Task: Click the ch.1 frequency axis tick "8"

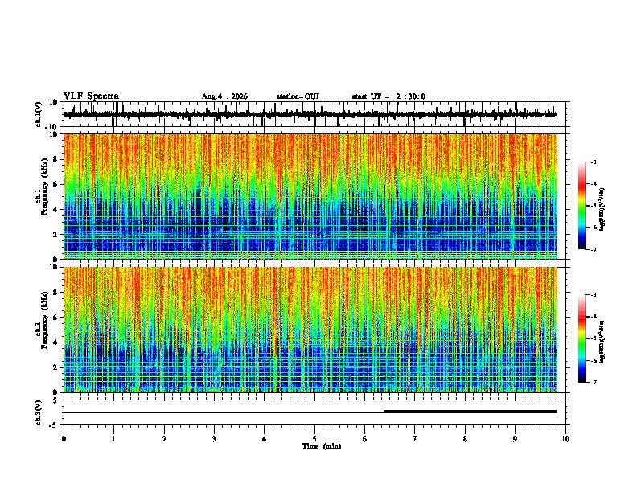Action: click(55, 159)
